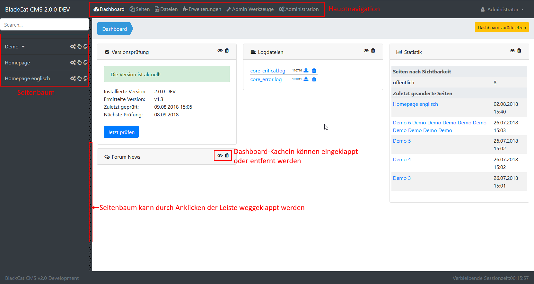This screenshot has width=534, height=284.
Task: Open Admin Werkzeuge in main navigation
Action: pyautogui.click(x=250, y=9)
